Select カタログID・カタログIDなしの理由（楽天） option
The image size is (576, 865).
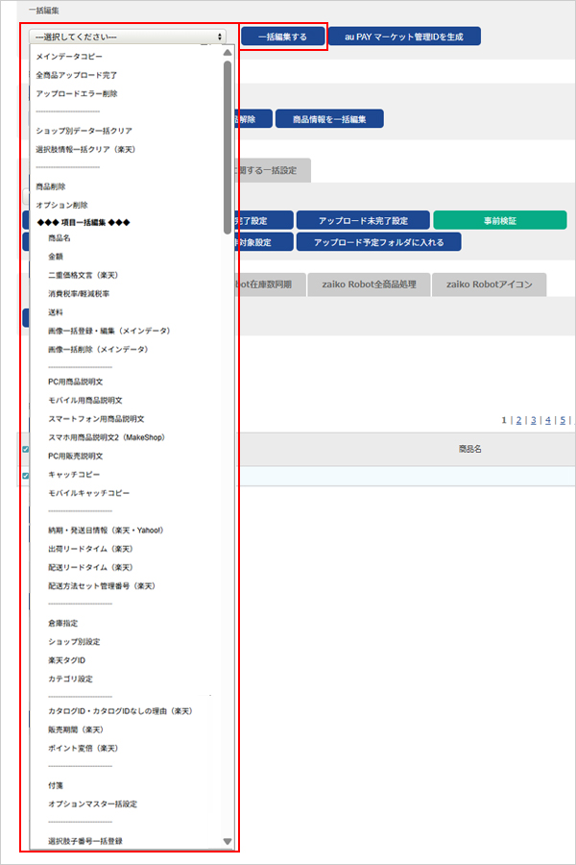[x=120, y=711]
